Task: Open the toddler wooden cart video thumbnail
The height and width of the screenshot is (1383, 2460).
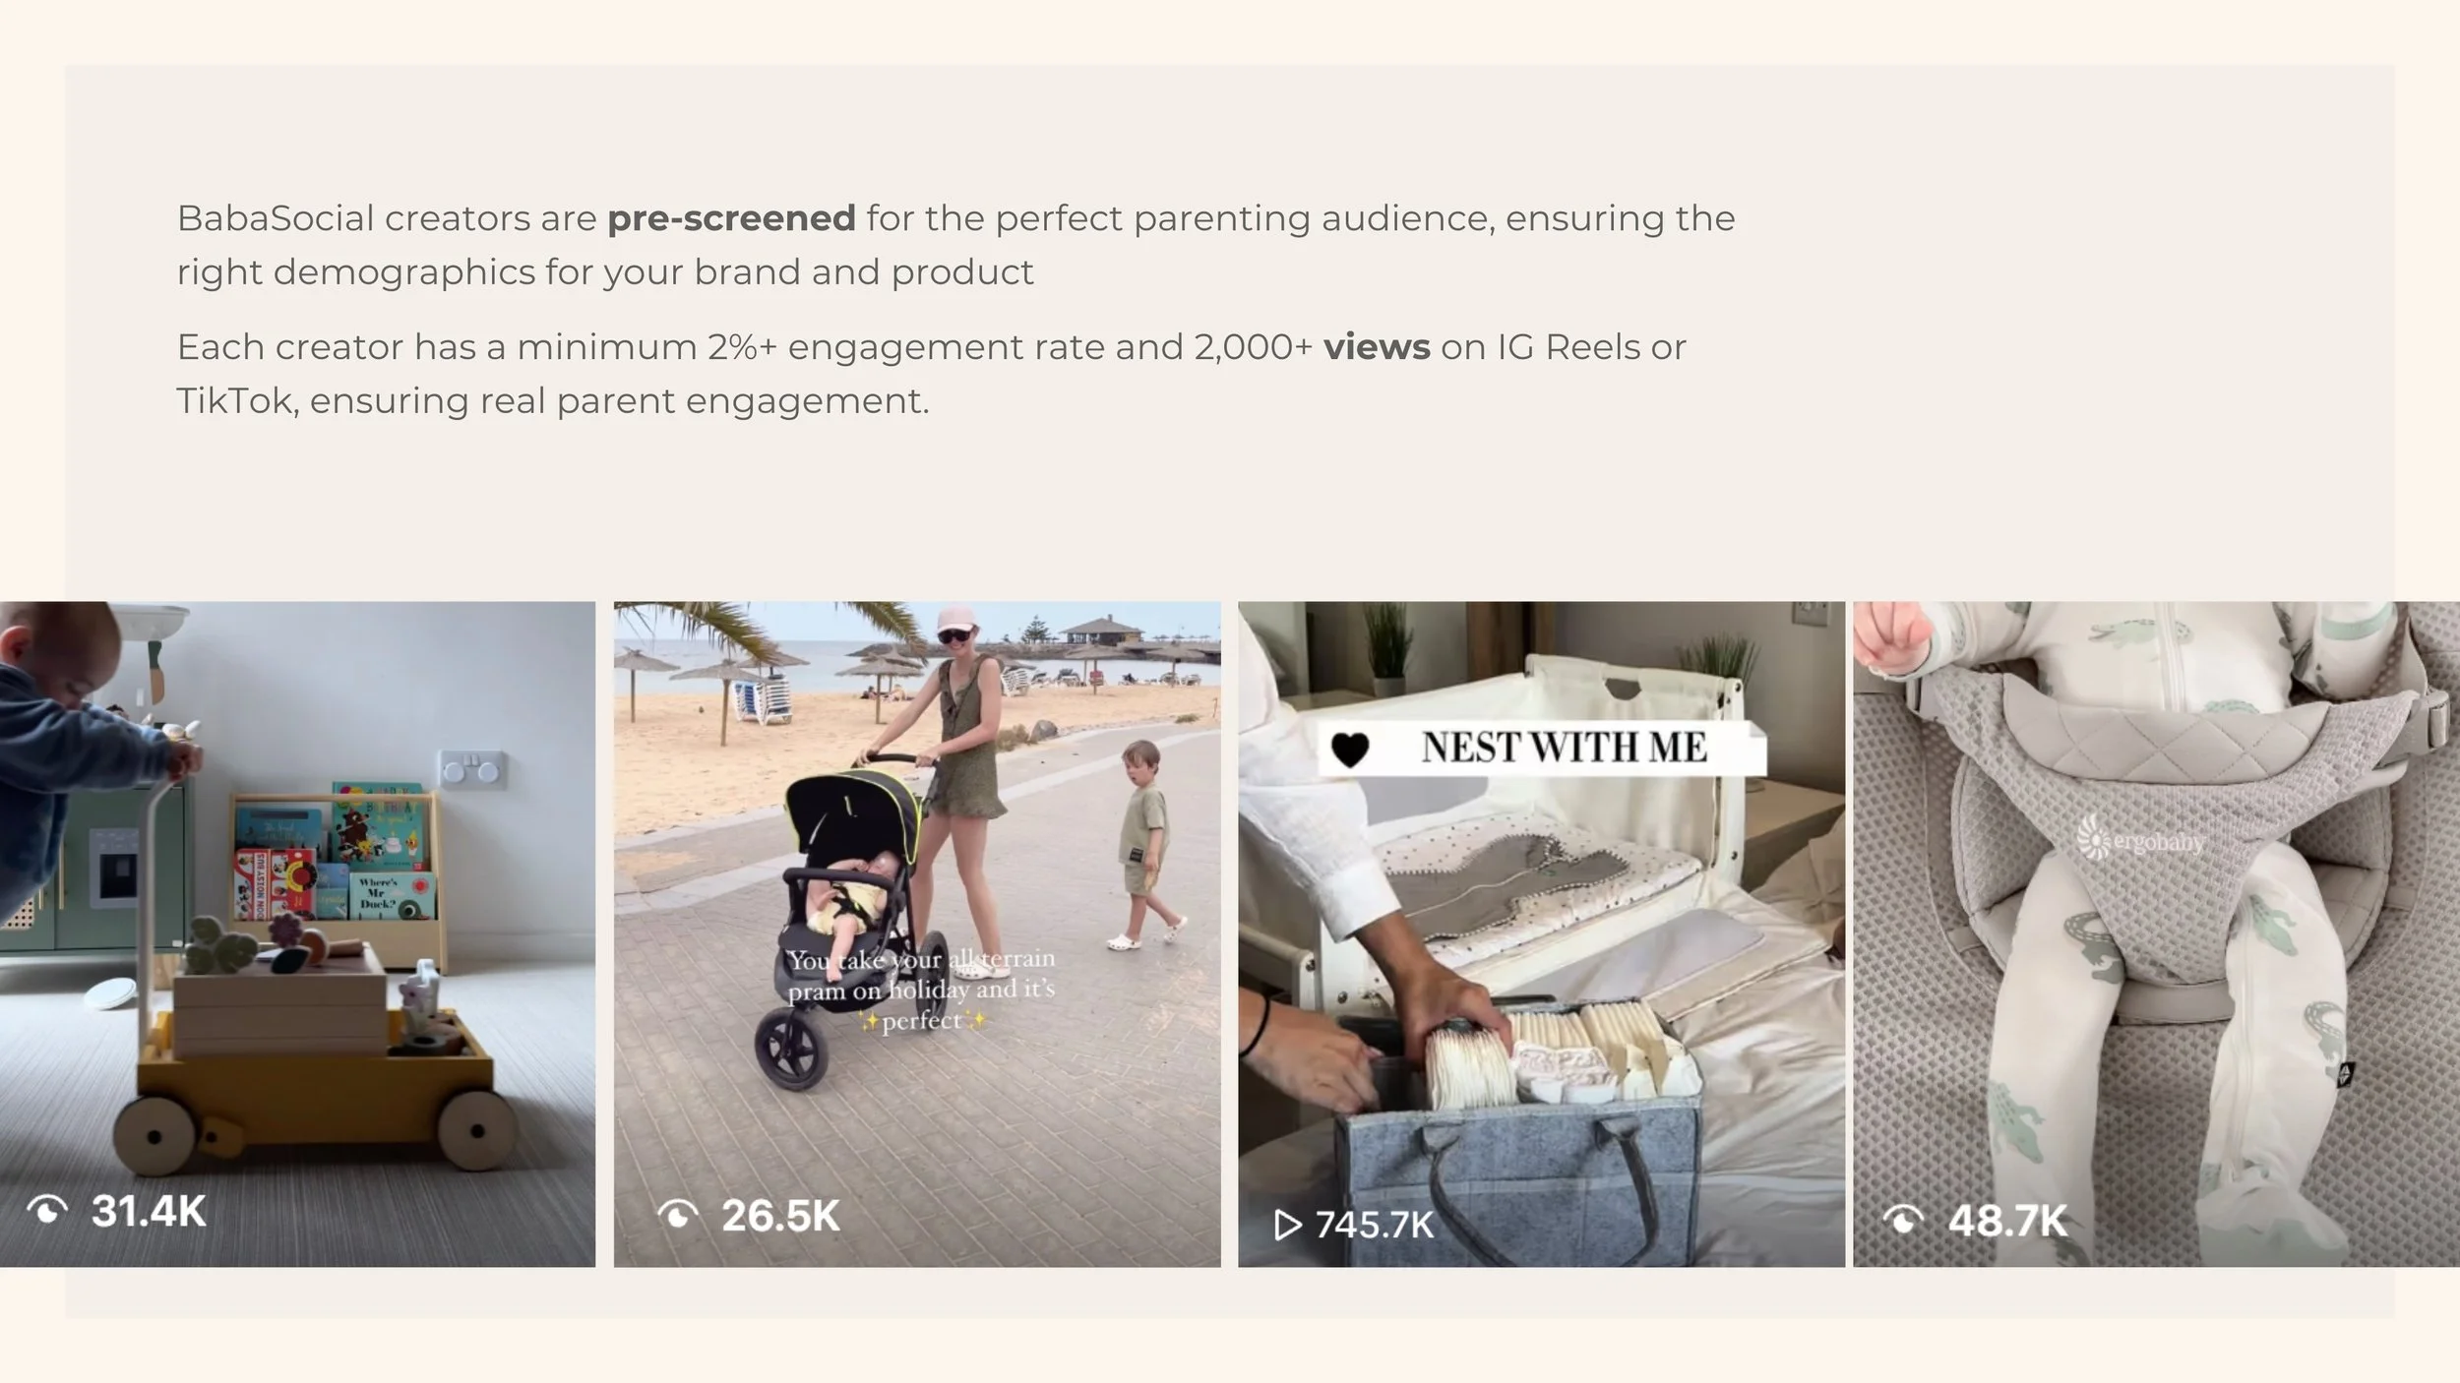Action: [x=297, y=933]
